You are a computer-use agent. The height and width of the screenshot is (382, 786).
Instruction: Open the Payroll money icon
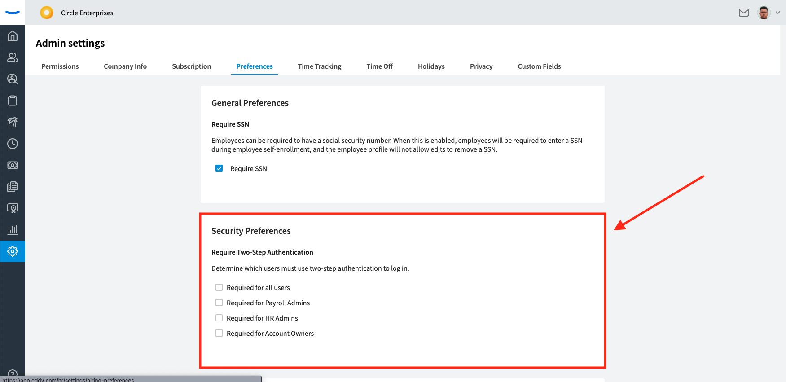[13, 165]
